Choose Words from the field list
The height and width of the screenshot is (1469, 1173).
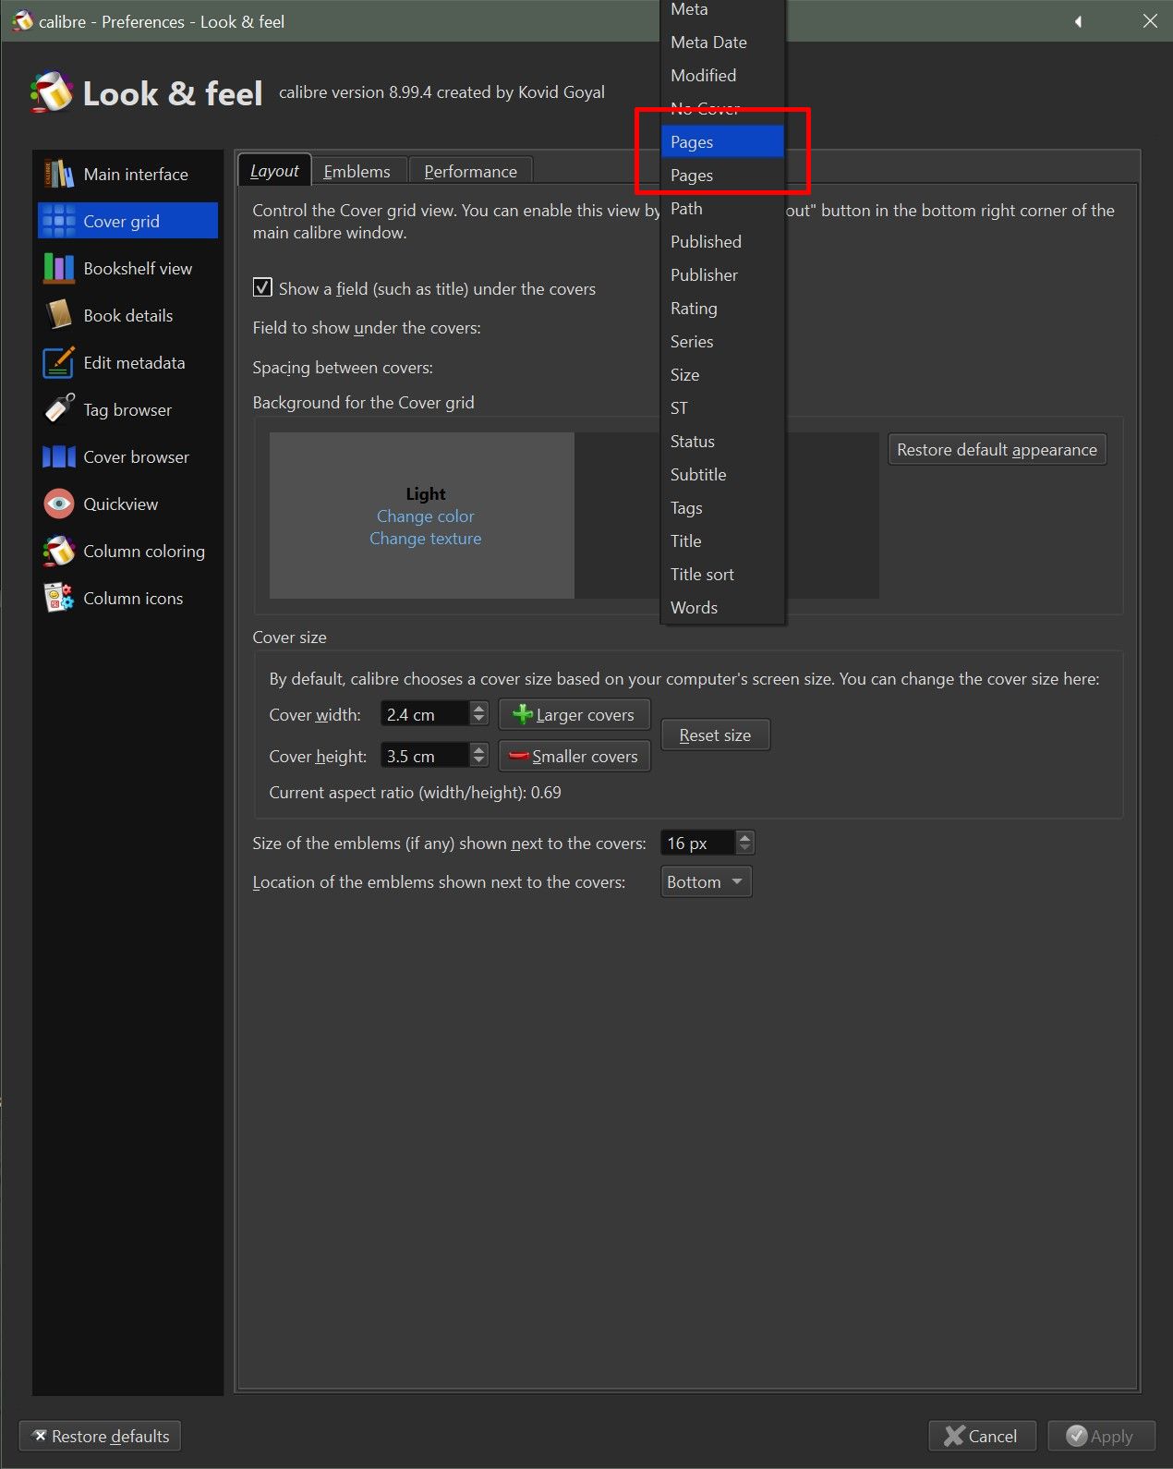(x=722, y=608)
